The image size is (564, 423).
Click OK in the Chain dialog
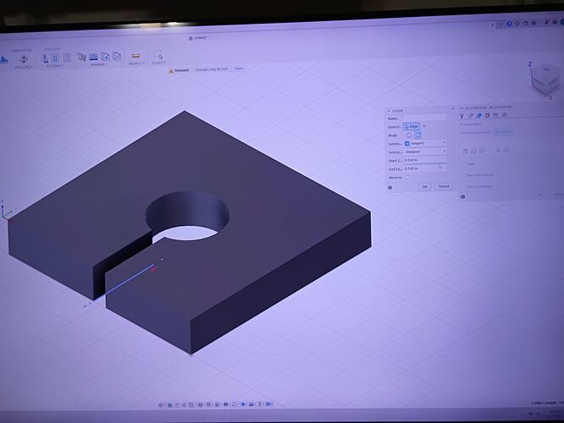point(425,186)
